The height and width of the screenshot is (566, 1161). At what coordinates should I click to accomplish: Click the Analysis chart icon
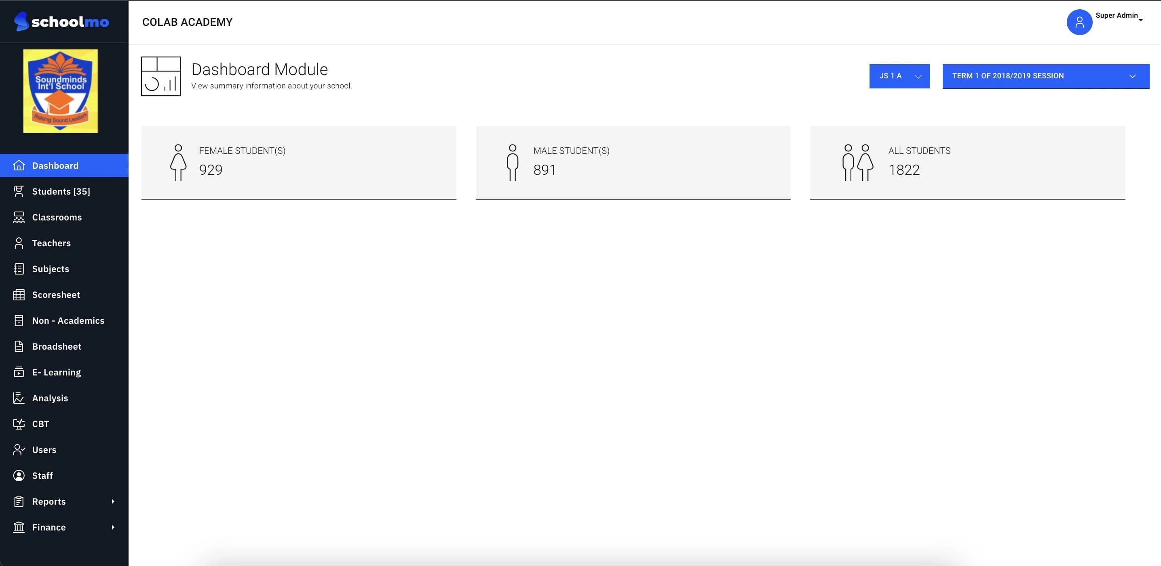coord(19,398)
